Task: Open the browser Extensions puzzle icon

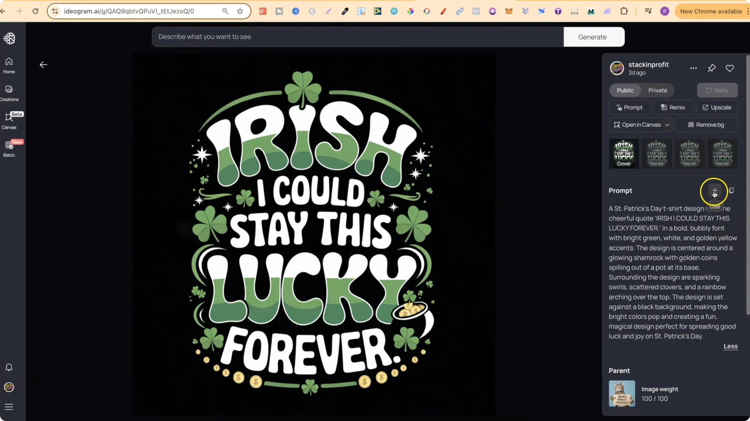Action: pyautogui.click(x=624, y=11)
